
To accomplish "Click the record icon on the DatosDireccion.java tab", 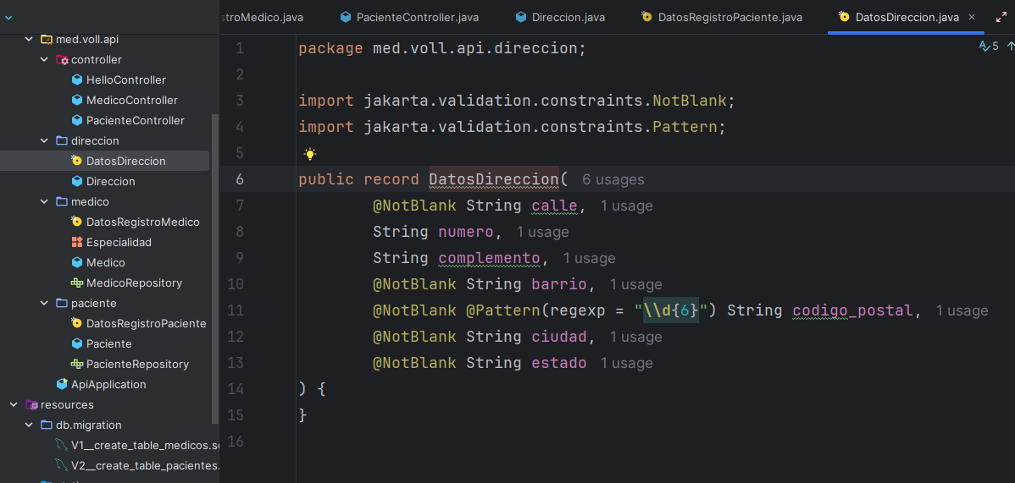I will (844, 18).
